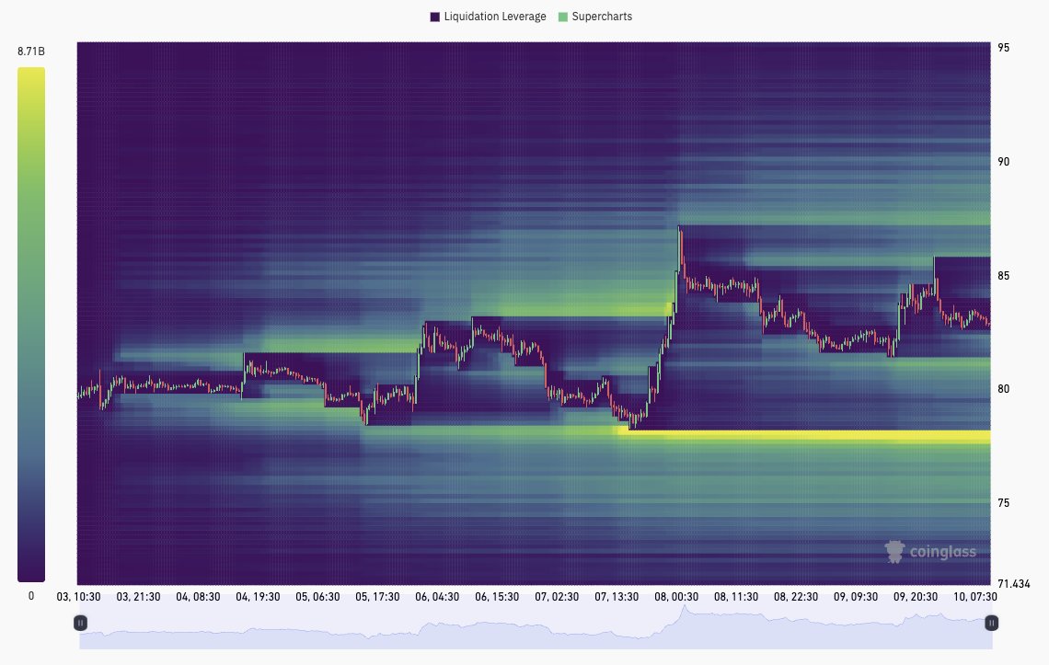Click the coinglass watermark logo

(x=929, y=551)
